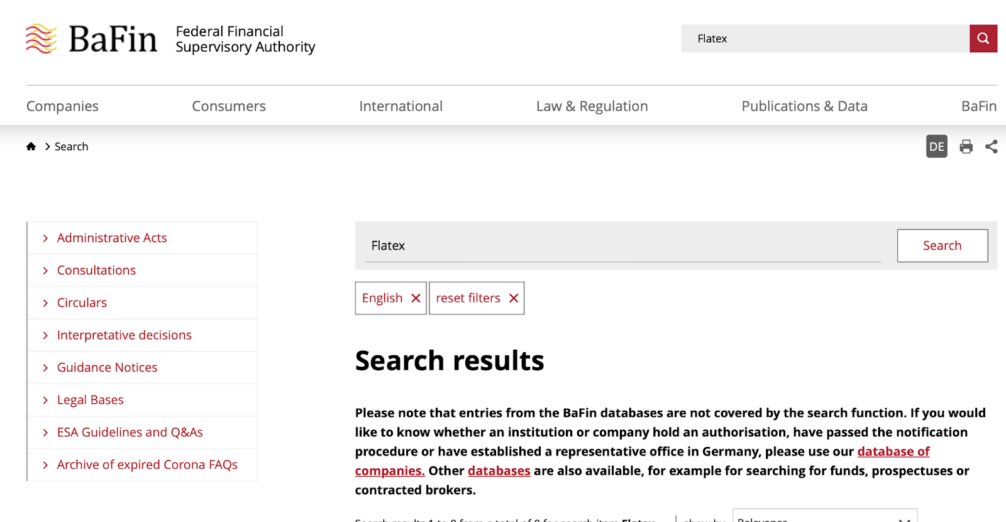Open the ESA Guidelines and Q&As link
The height and width of the screenshot is (522, 1006).
pos(130,432)
